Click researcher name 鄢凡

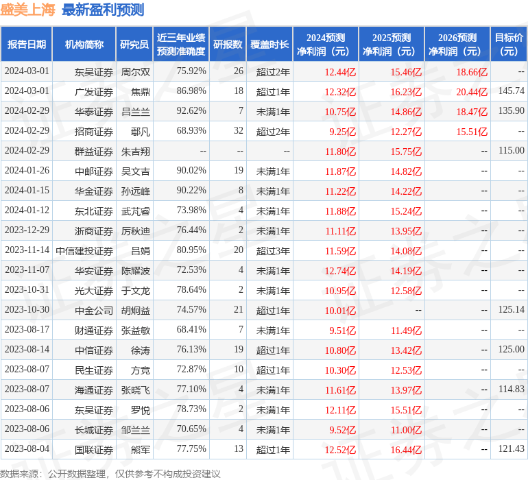141,132
